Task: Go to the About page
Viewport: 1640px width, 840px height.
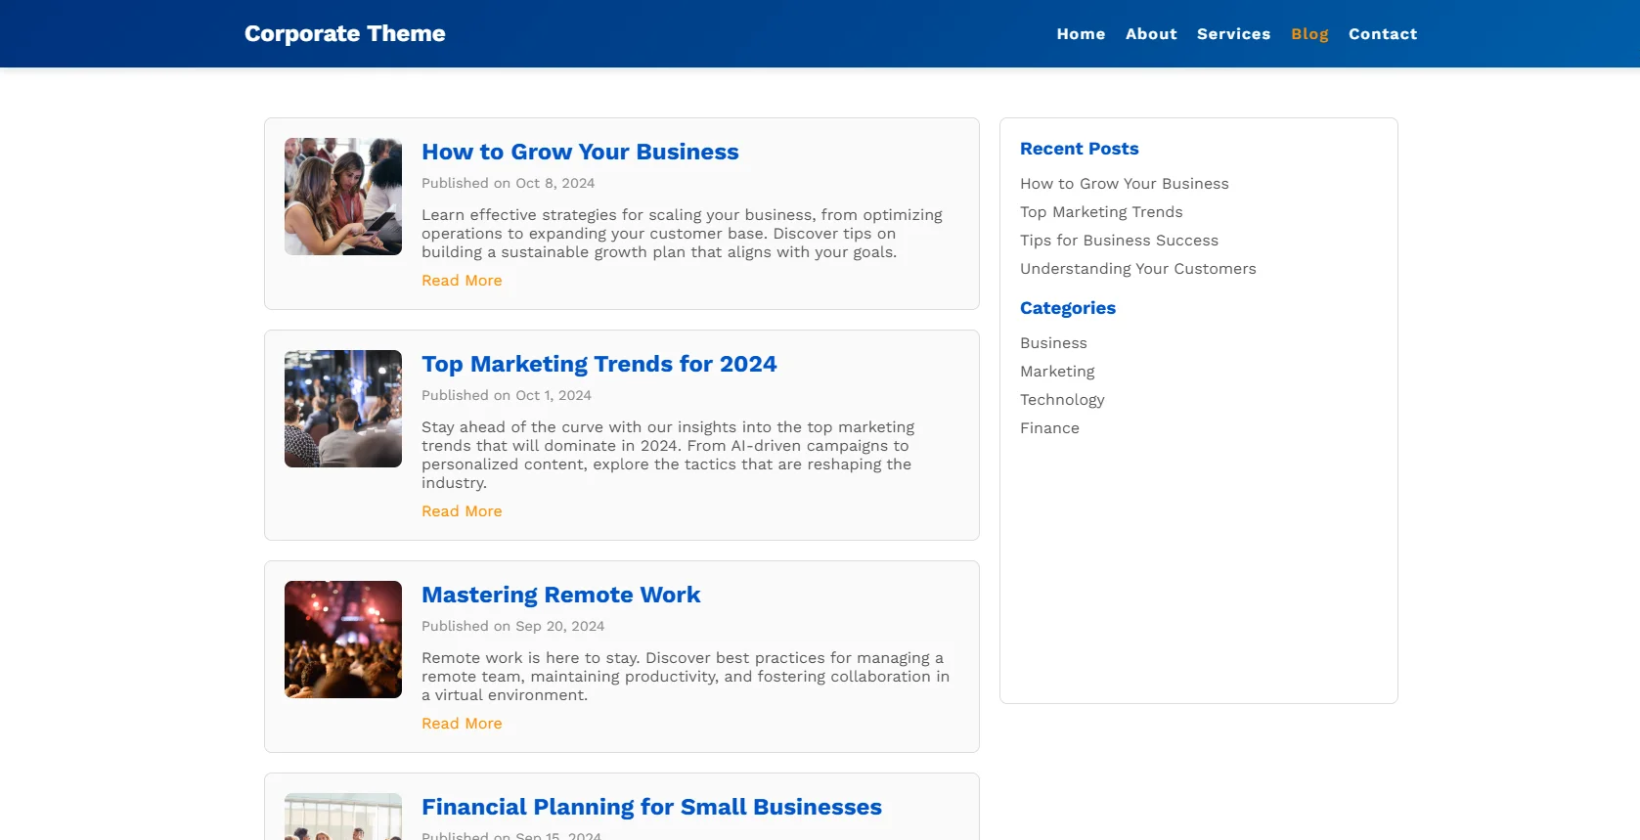Action: click(x=1151, y=34)
